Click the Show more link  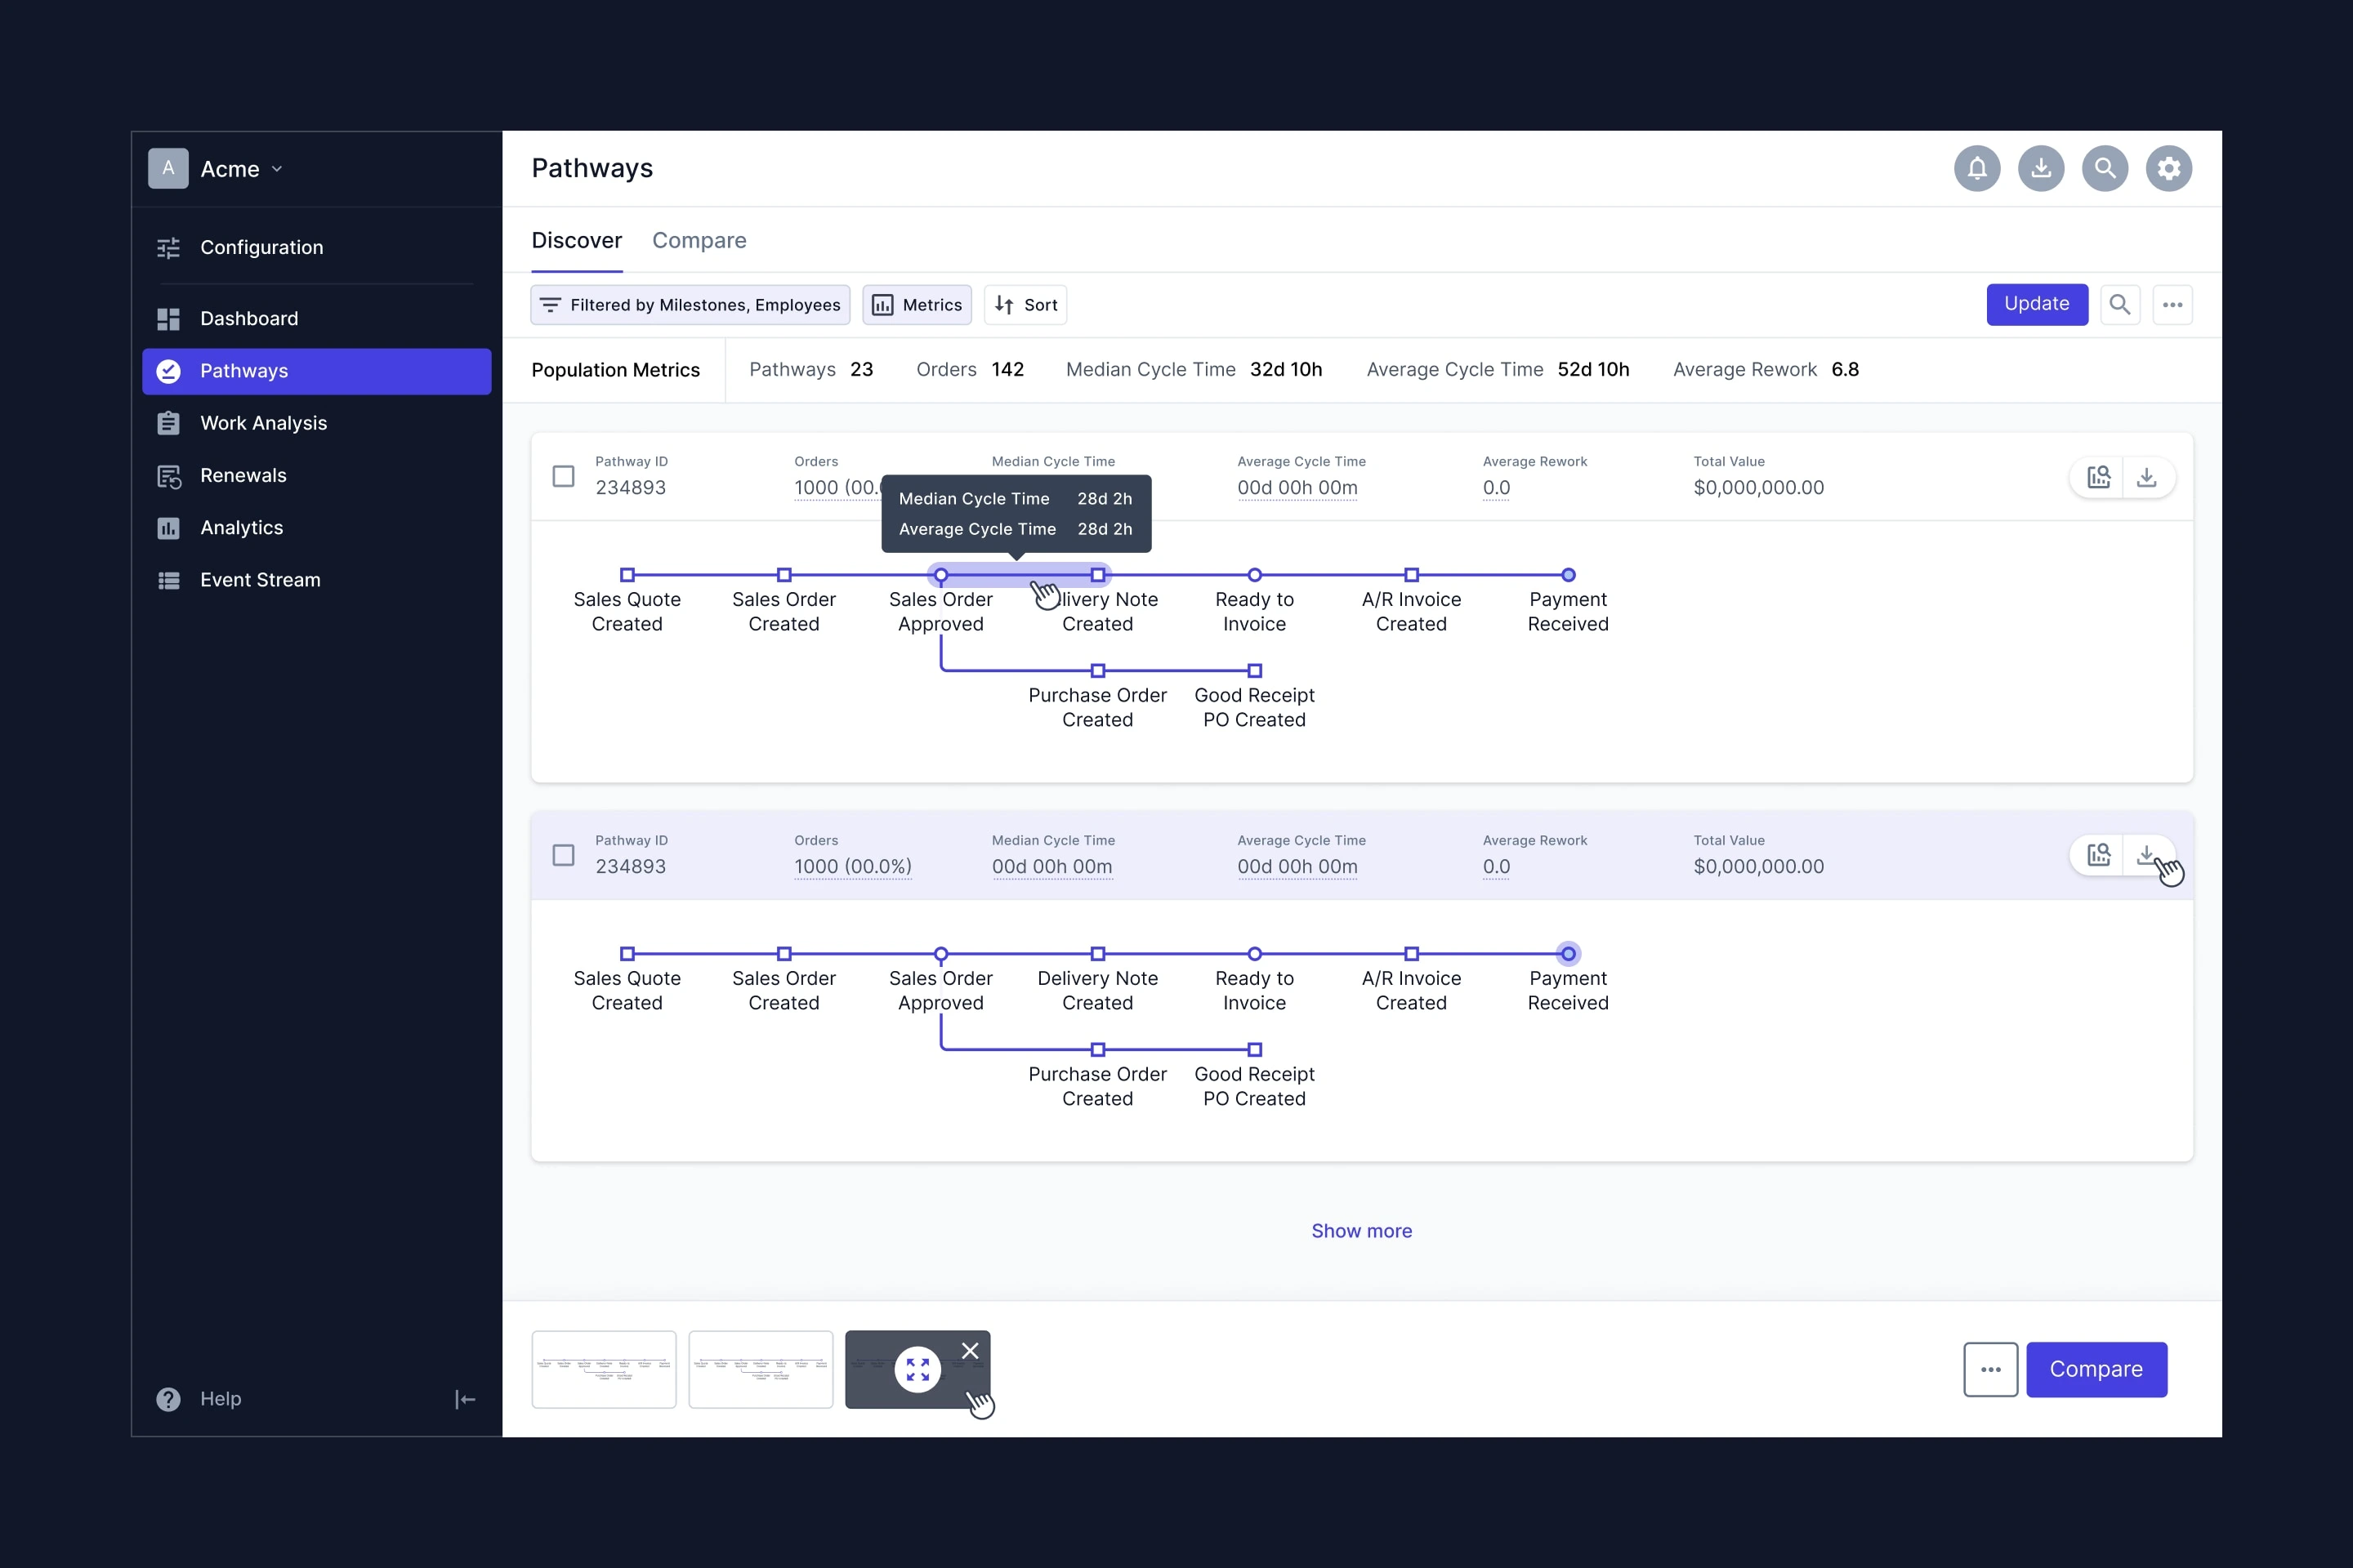[1360, 1231]
